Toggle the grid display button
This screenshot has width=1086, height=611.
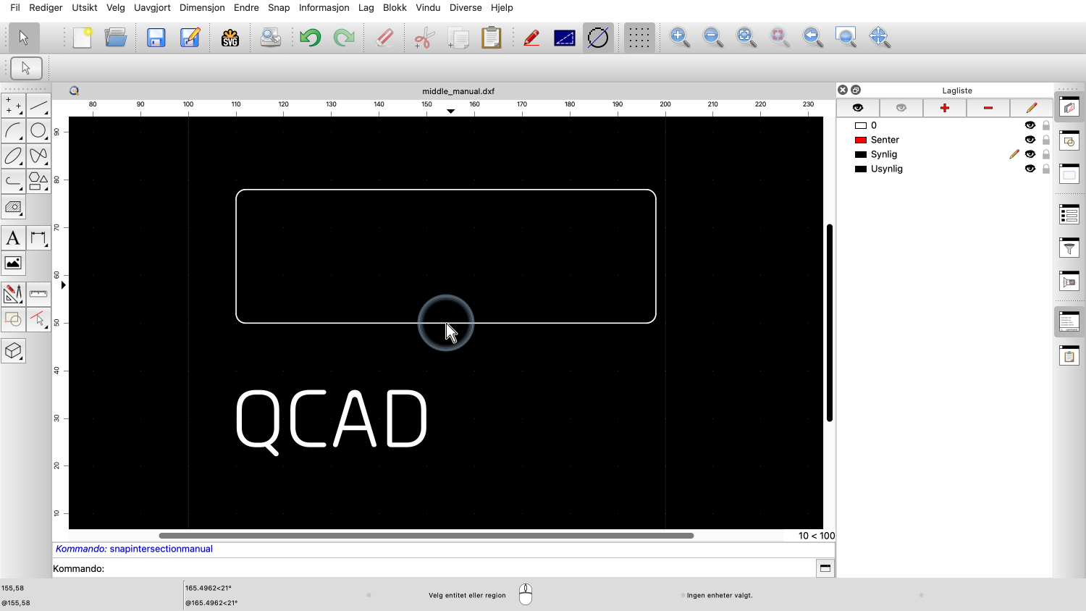click(x=639, y=38)
